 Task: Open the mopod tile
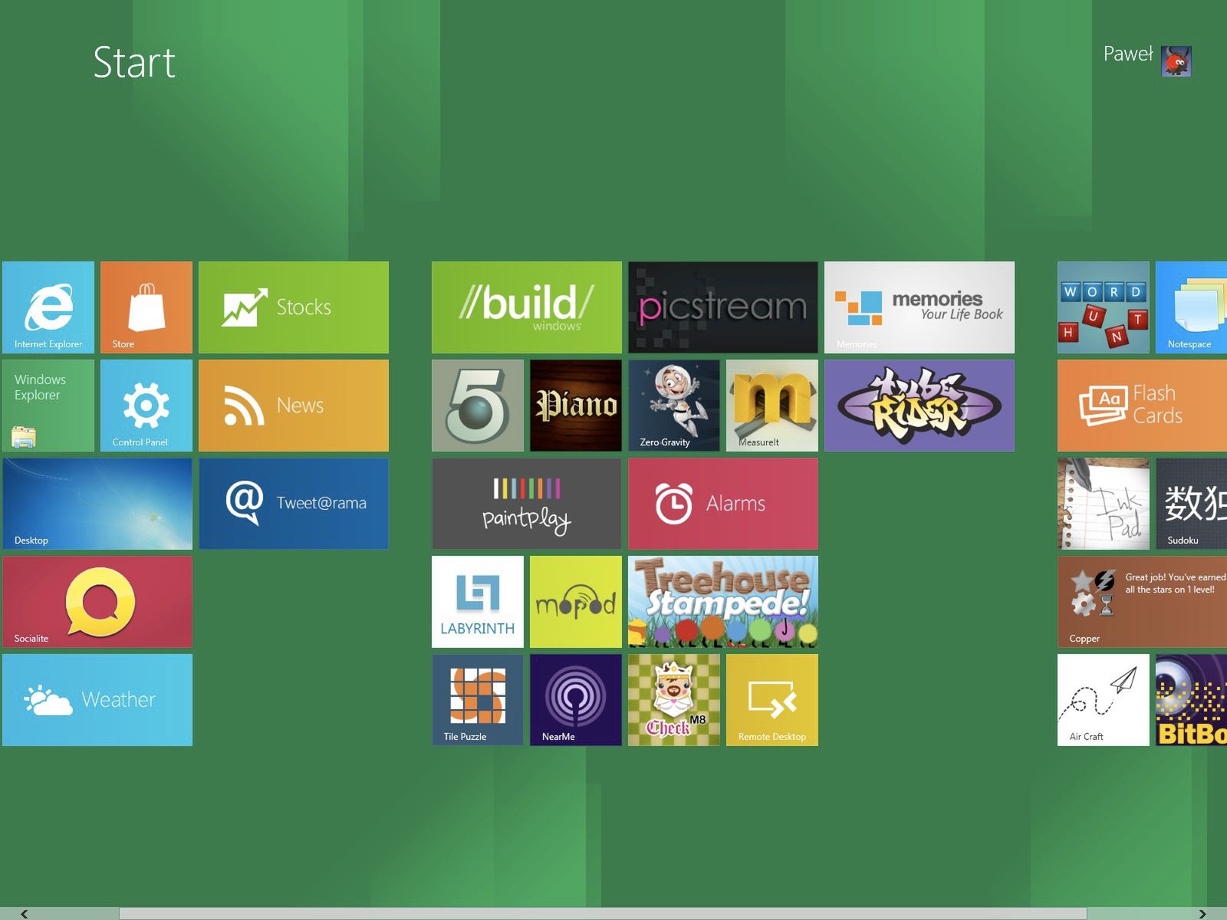pyautogui.click(x=576, y=602)
